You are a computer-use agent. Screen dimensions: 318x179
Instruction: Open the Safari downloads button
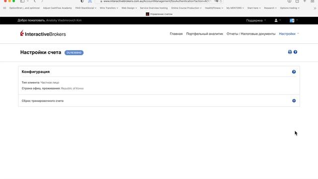289,1
